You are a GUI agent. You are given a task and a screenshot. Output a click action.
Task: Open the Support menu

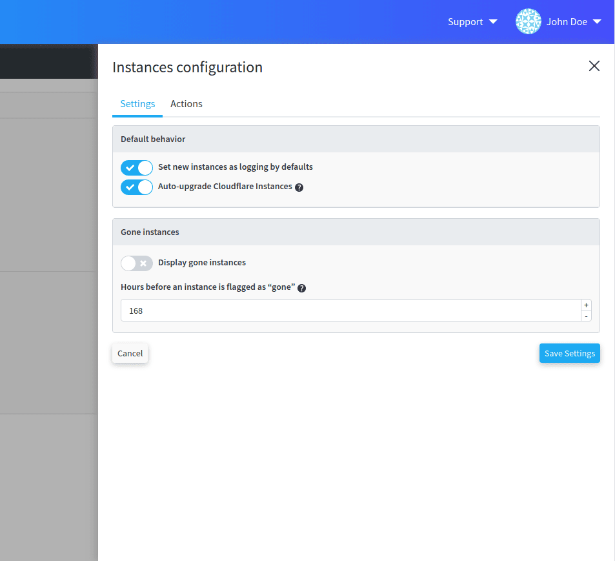(465, 22)
